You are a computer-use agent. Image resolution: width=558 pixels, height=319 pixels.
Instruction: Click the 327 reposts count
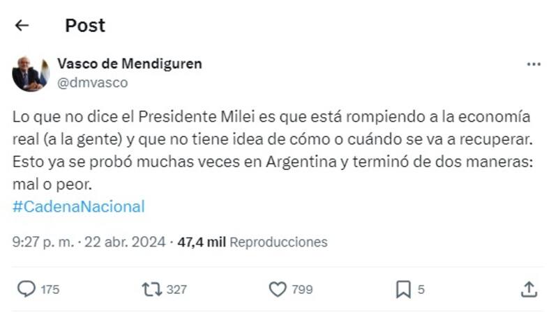click(x=176, y=290)
